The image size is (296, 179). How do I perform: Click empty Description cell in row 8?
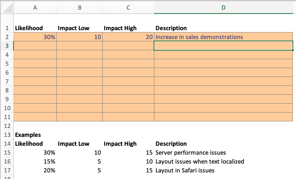(223, 90)
